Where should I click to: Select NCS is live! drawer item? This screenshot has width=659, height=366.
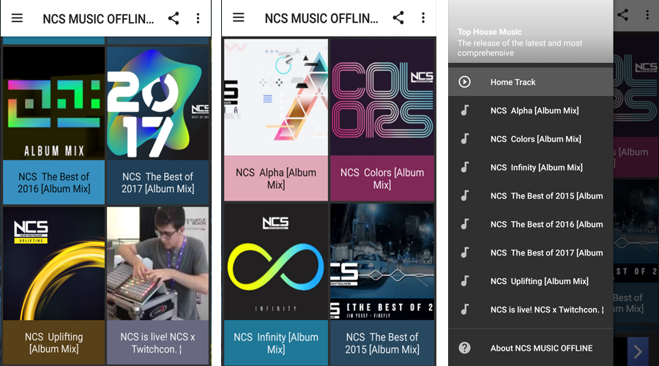tap(531, 310)
